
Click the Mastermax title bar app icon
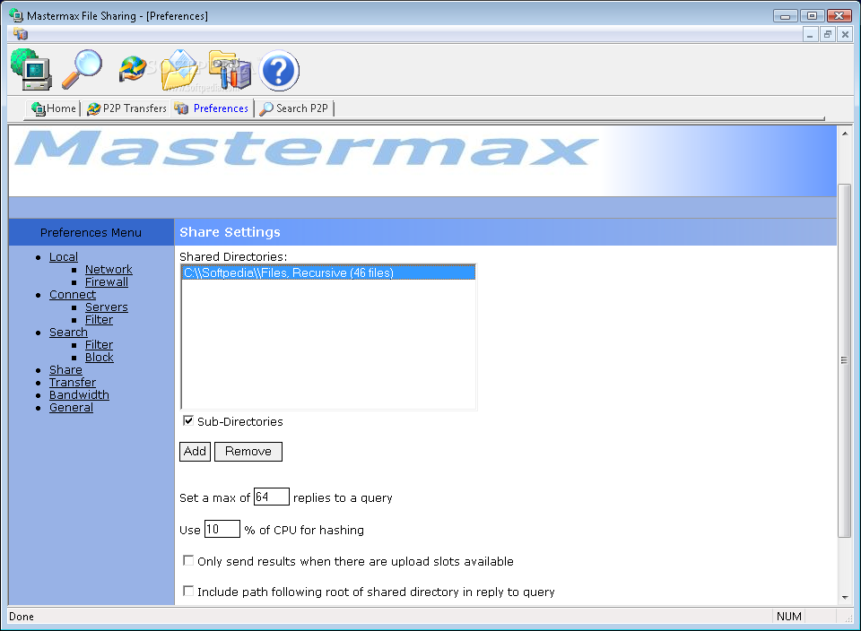tap(16, 15)
